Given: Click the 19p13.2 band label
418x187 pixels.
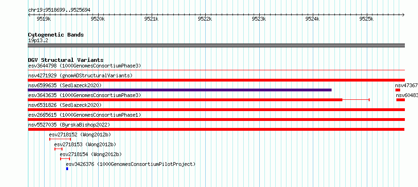Looking at the screenshot, I should point(38,40).
